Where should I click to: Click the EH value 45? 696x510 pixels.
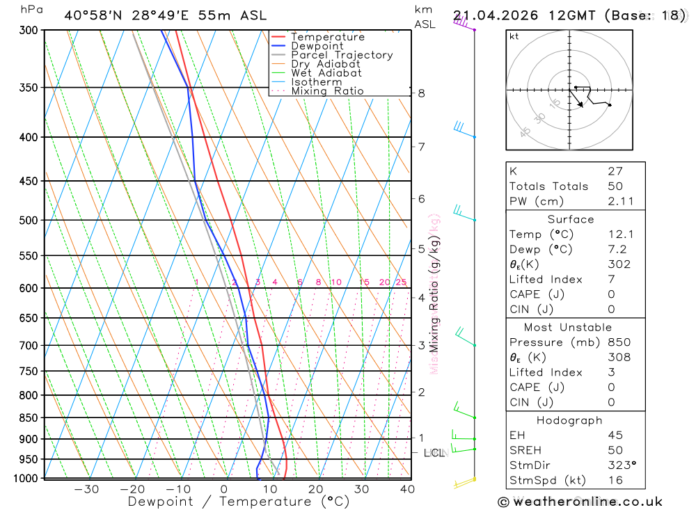tap(615, 436)
